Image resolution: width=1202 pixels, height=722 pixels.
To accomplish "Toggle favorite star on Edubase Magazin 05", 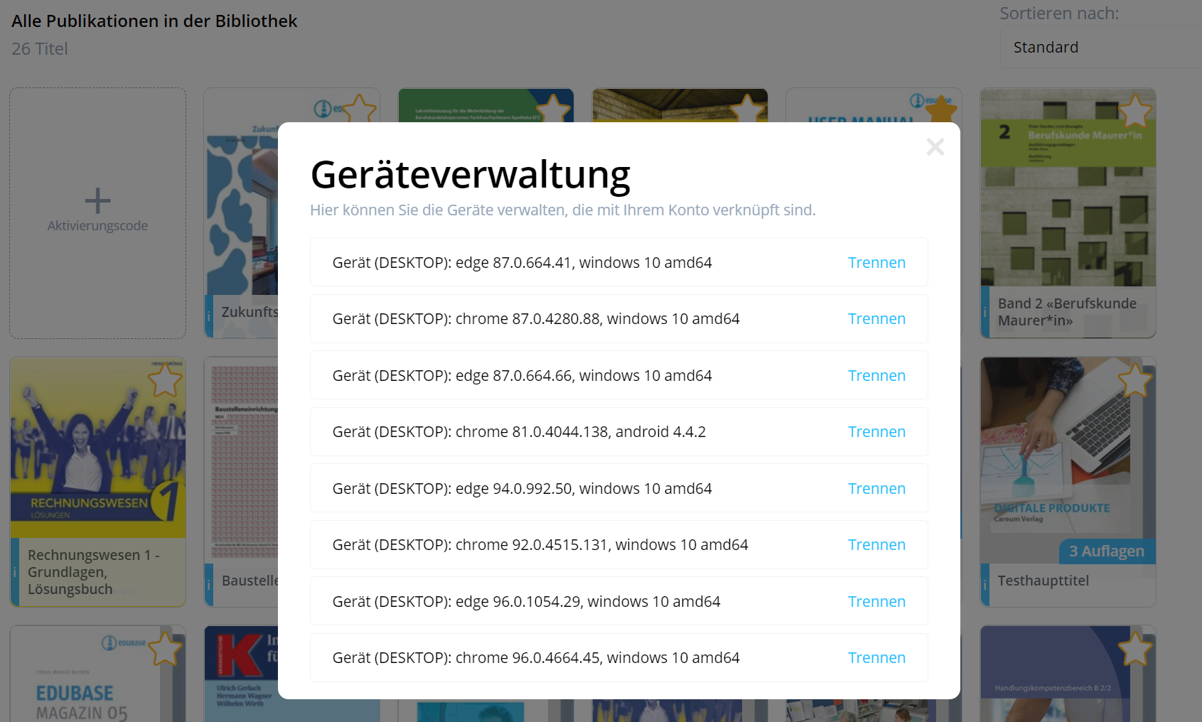I will [x=165, y=648].
